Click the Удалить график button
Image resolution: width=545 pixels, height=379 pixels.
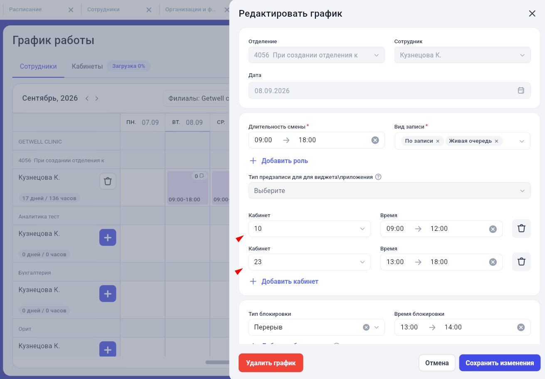pyautogui.click(x=271, y=363)
